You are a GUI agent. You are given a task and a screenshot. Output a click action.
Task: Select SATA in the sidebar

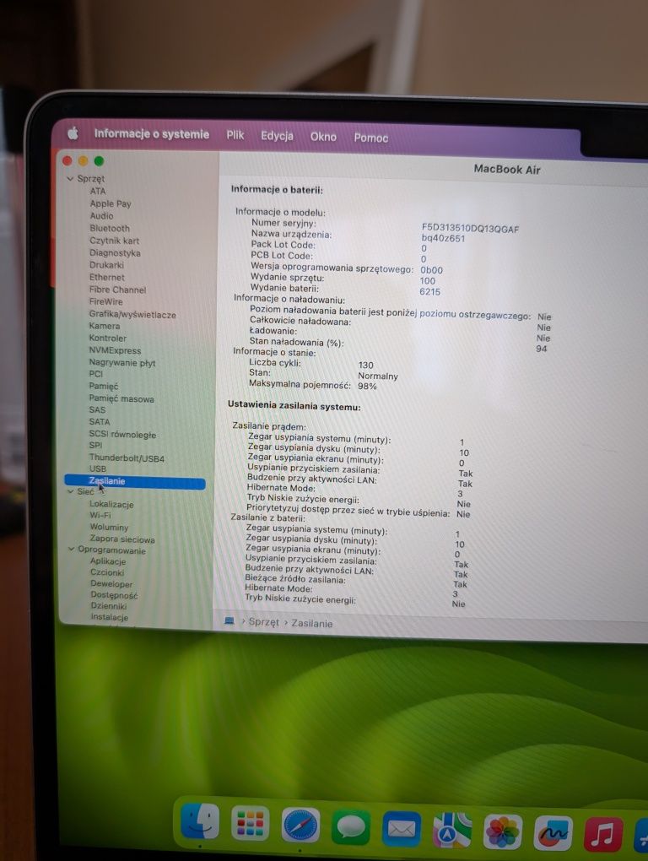coord(100,422)
